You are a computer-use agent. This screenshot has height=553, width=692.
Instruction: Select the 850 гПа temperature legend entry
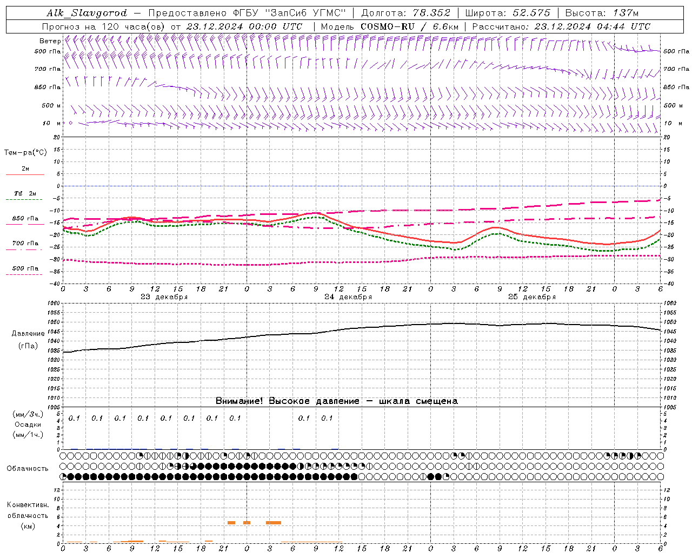coord(25,219)
